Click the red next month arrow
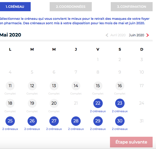Screen dimensions: 156x149 (148, 35)
